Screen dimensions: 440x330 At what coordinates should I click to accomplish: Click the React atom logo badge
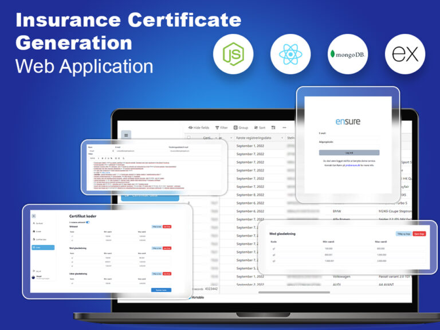point(290,54)
